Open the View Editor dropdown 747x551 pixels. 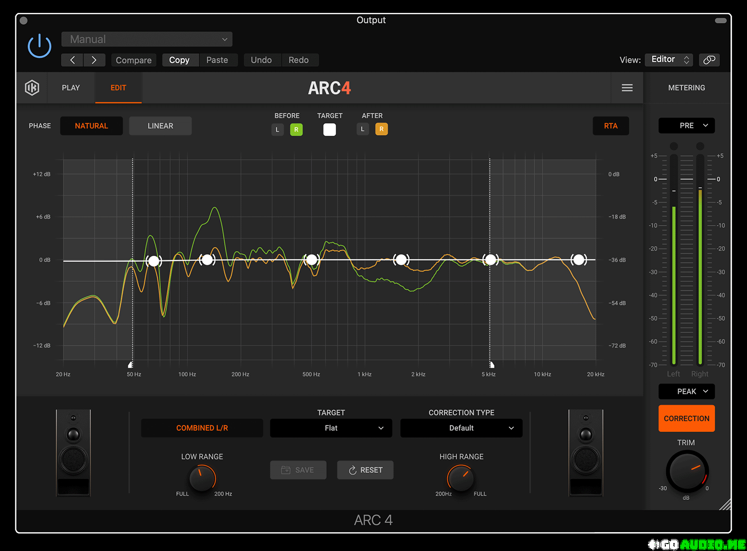point(669,60)
